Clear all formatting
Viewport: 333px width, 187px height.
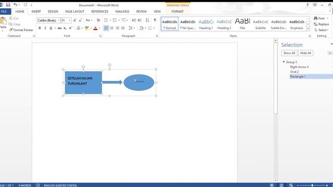[98, 20]
